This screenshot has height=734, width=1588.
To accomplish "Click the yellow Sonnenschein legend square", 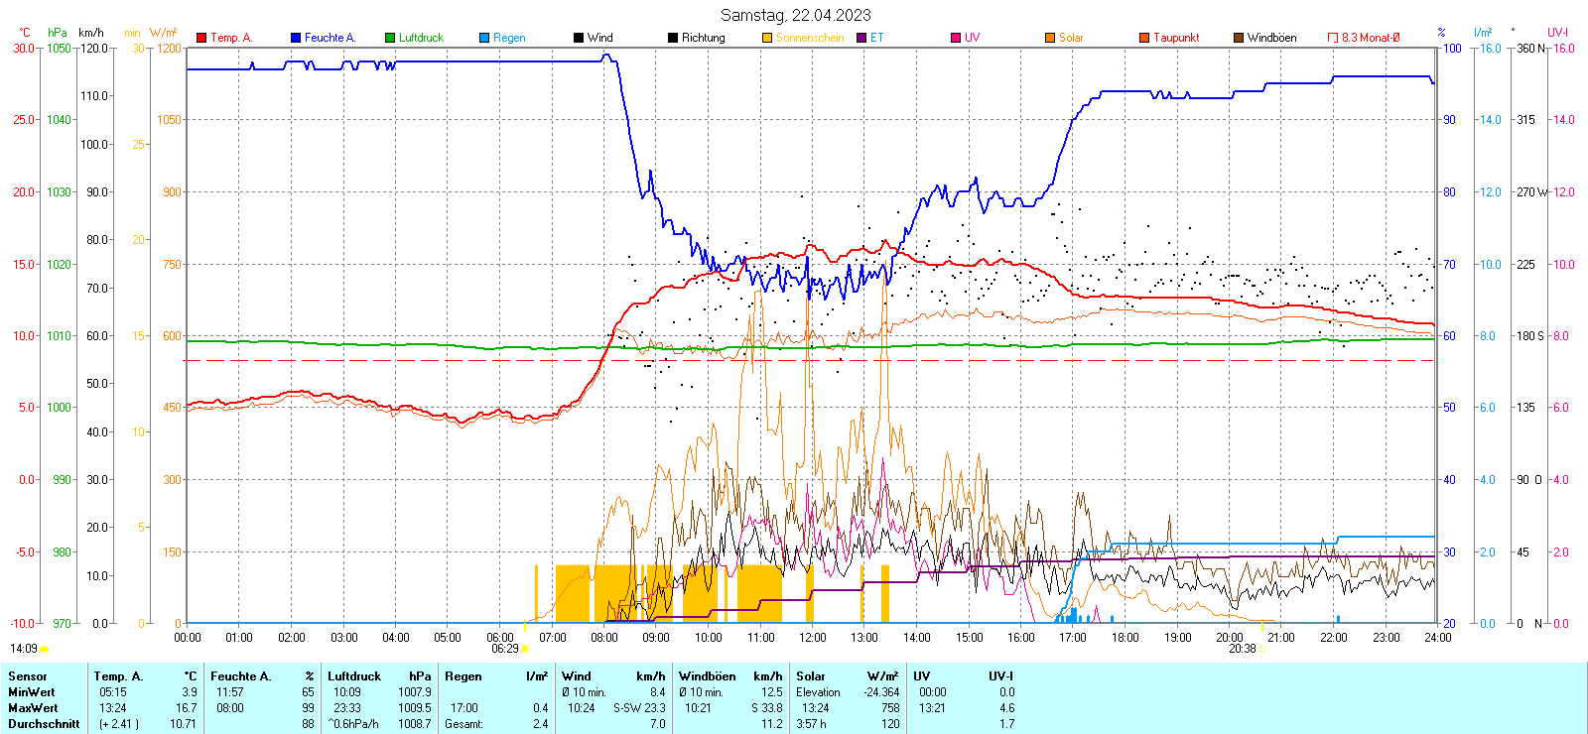I will pyautogui.click(x=767, y=38).
